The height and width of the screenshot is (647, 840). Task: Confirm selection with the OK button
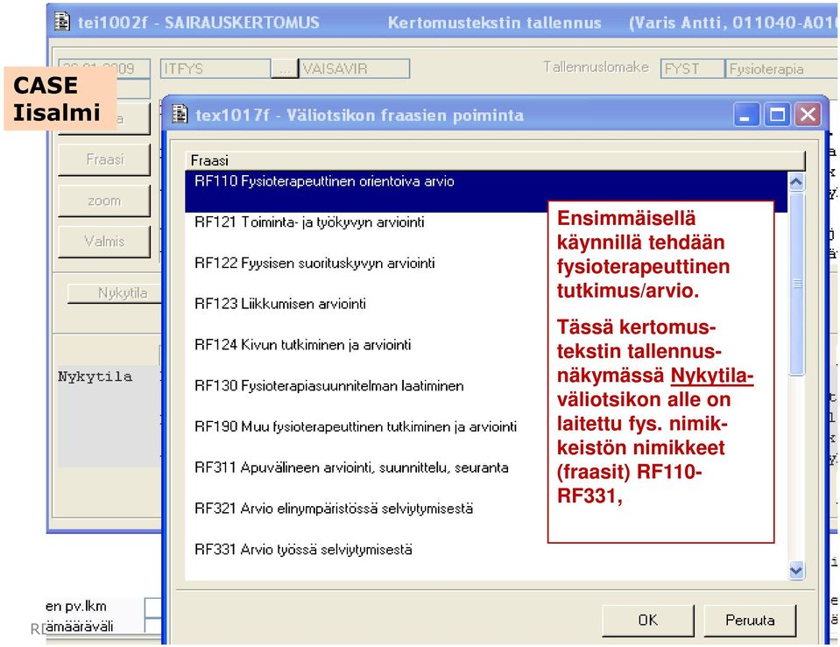tap(647, 620)
